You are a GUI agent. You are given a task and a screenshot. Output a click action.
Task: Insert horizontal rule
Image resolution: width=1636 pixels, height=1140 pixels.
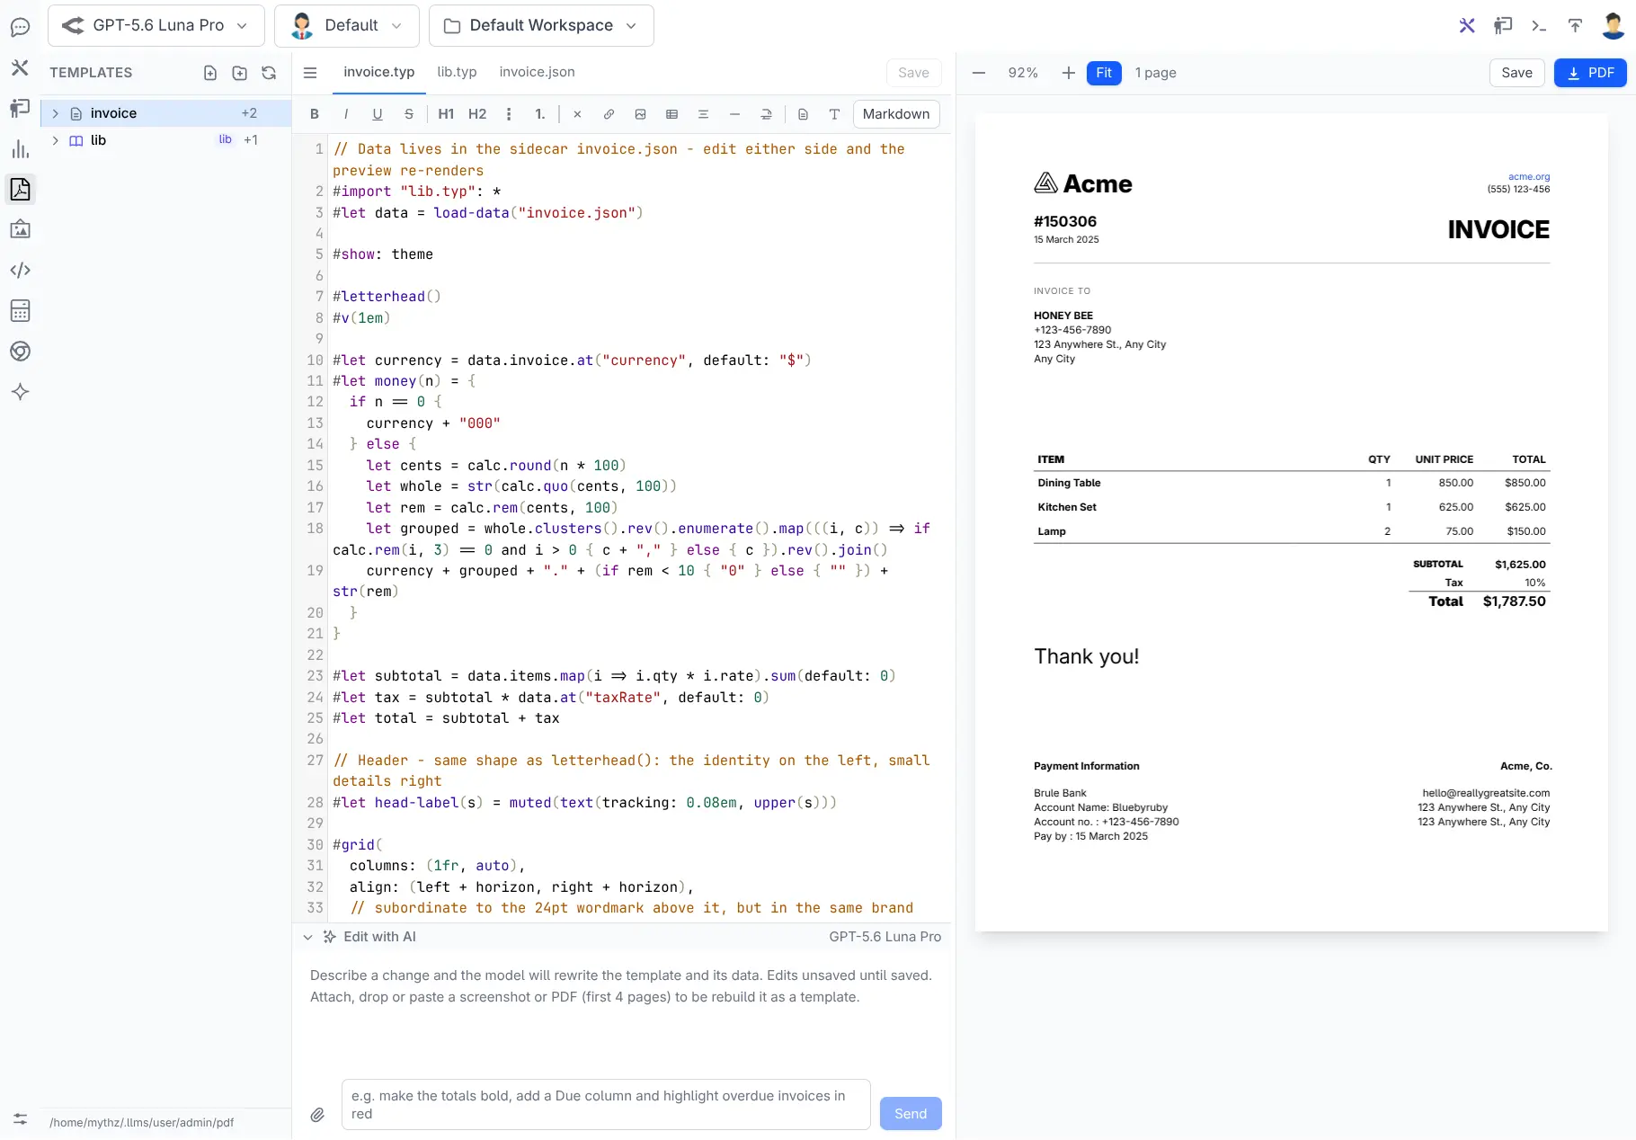click(734, 114)
